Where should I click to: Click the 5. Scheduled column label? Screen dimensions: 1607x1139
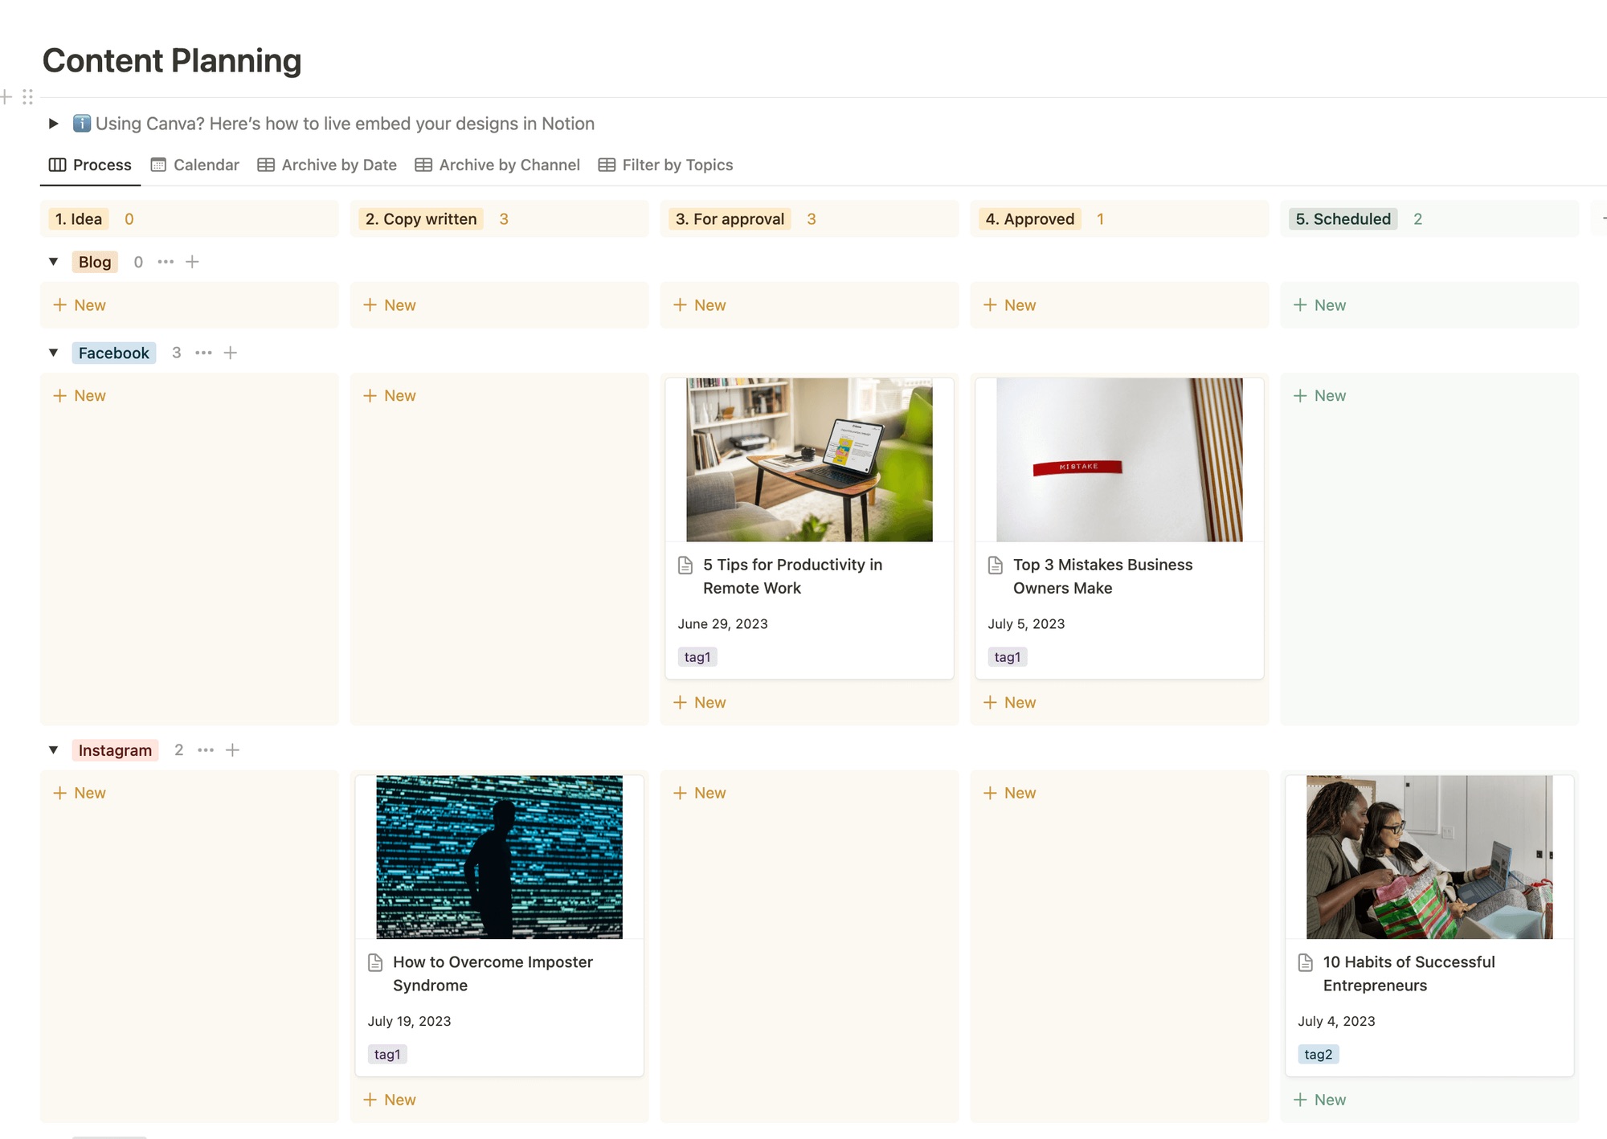point(1343,219)
